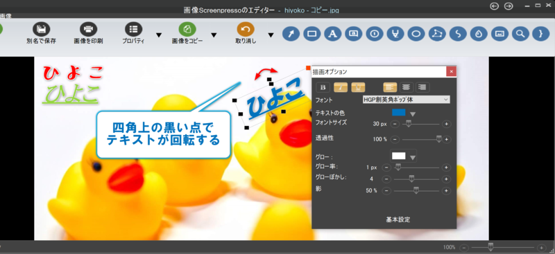Toggle italic text formatting
The width and height of the screenshot is (555, 254).
(341, 87)
